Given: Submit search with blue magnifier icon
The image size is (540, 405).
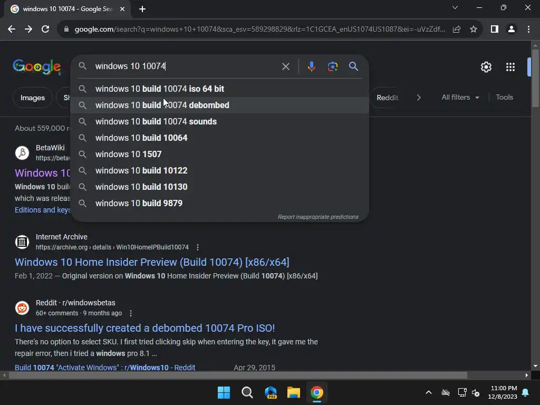Looking at the screenshot, I should pos(354,66).
